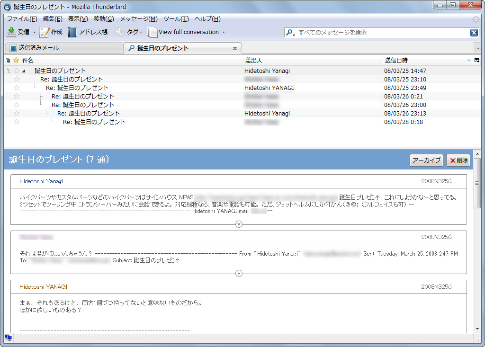Click the magnifier icon in the search box
Viewport: 485px width, 347px height.
pyautogui.click(x=289, y=33)
